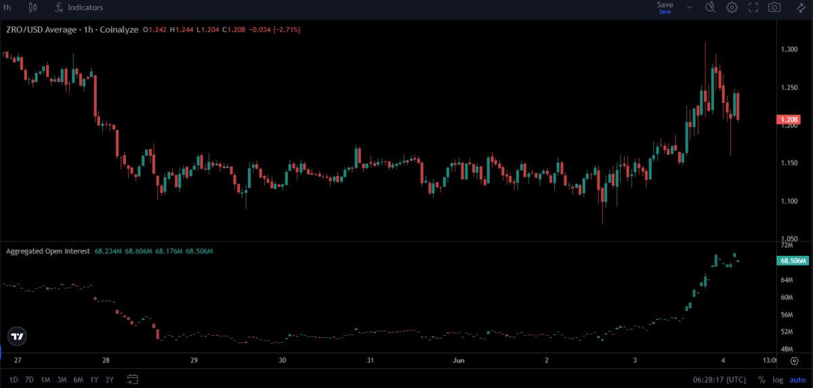Click the Aggregated Open Interest indicator label

(x=48, y=251)
